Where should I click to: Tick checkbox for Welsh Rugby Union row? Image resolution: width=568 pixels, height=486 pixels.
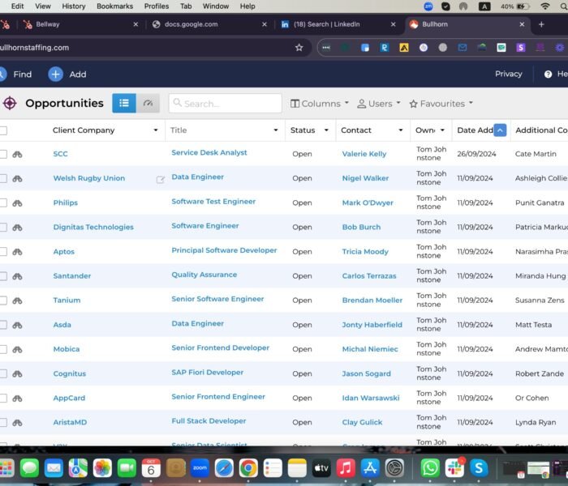pyautogui.click(x=3, y=178)
